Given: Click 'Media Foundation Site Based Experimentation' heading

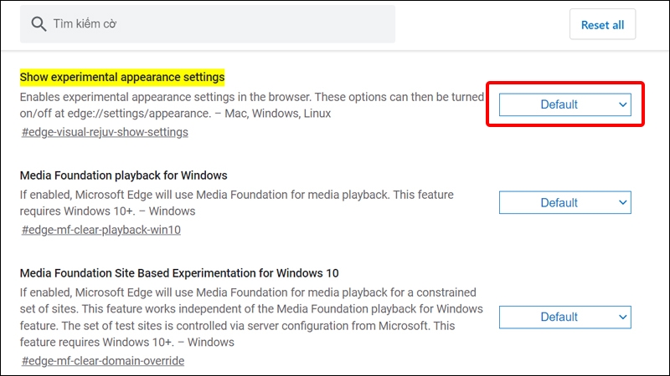Looking at the screenshot, I should (179, 273).
